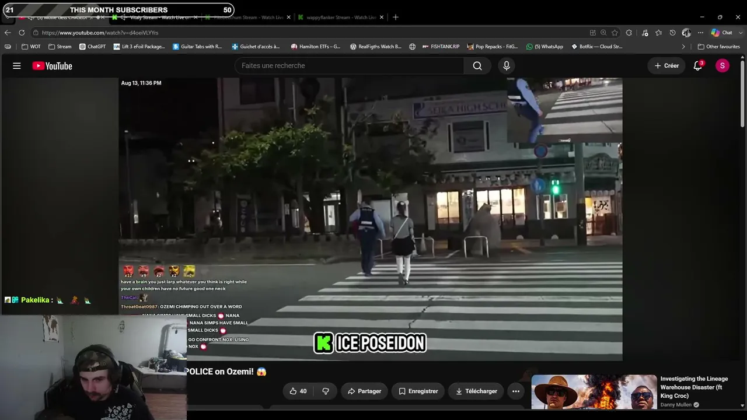The image size is (747, 420).
Task: Open the Stream bookmarks folder
Action: click(60, 47)
